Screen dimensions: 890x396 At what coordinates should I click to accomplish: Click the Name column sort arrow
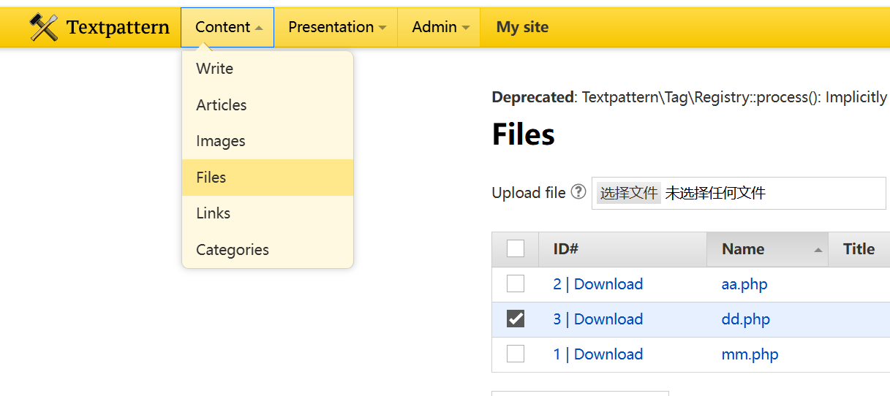tap(818, 250)
